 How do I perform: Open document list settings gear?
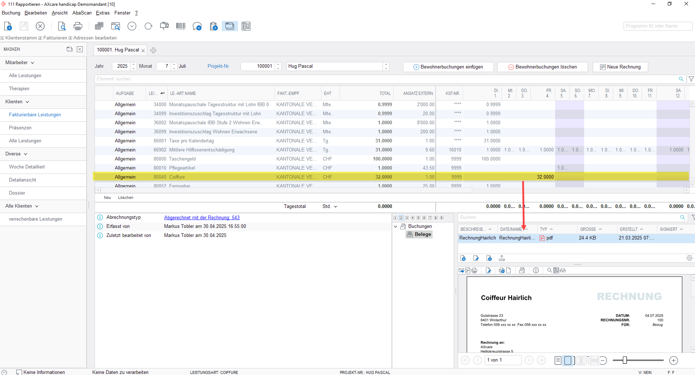tap(689, 258)
